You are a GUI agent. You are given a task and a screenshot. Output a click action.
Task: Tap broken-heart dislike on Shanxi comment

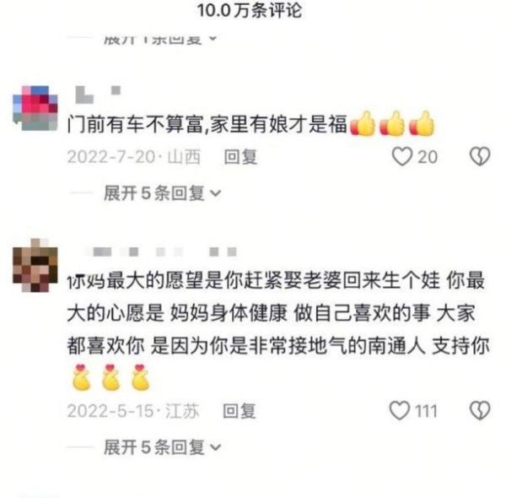480,157
